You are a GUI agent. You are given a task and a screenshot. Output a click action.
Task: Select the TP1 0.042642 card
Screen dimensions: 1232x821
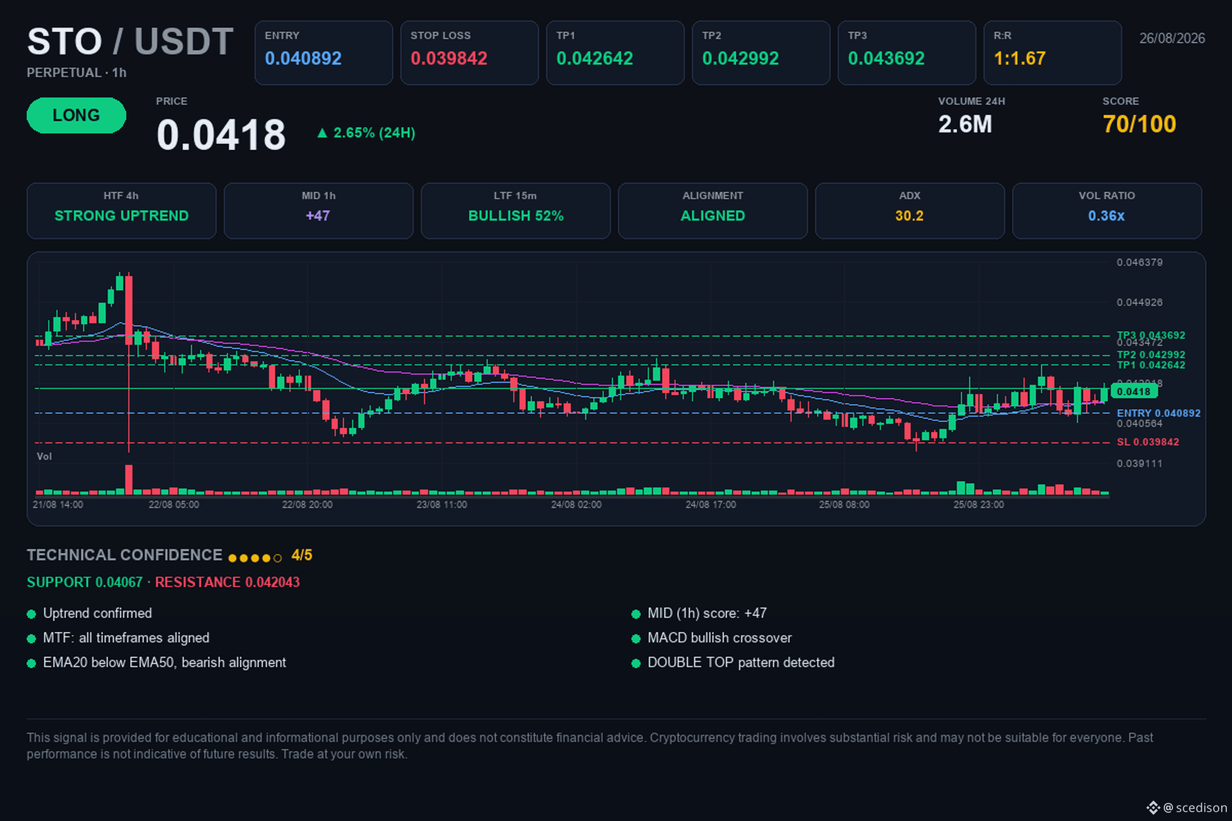[615, 53]
